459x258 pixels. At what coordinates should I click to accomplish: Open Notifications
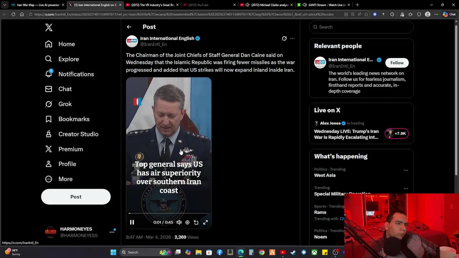pyautogui.click(x=70, y=74)
